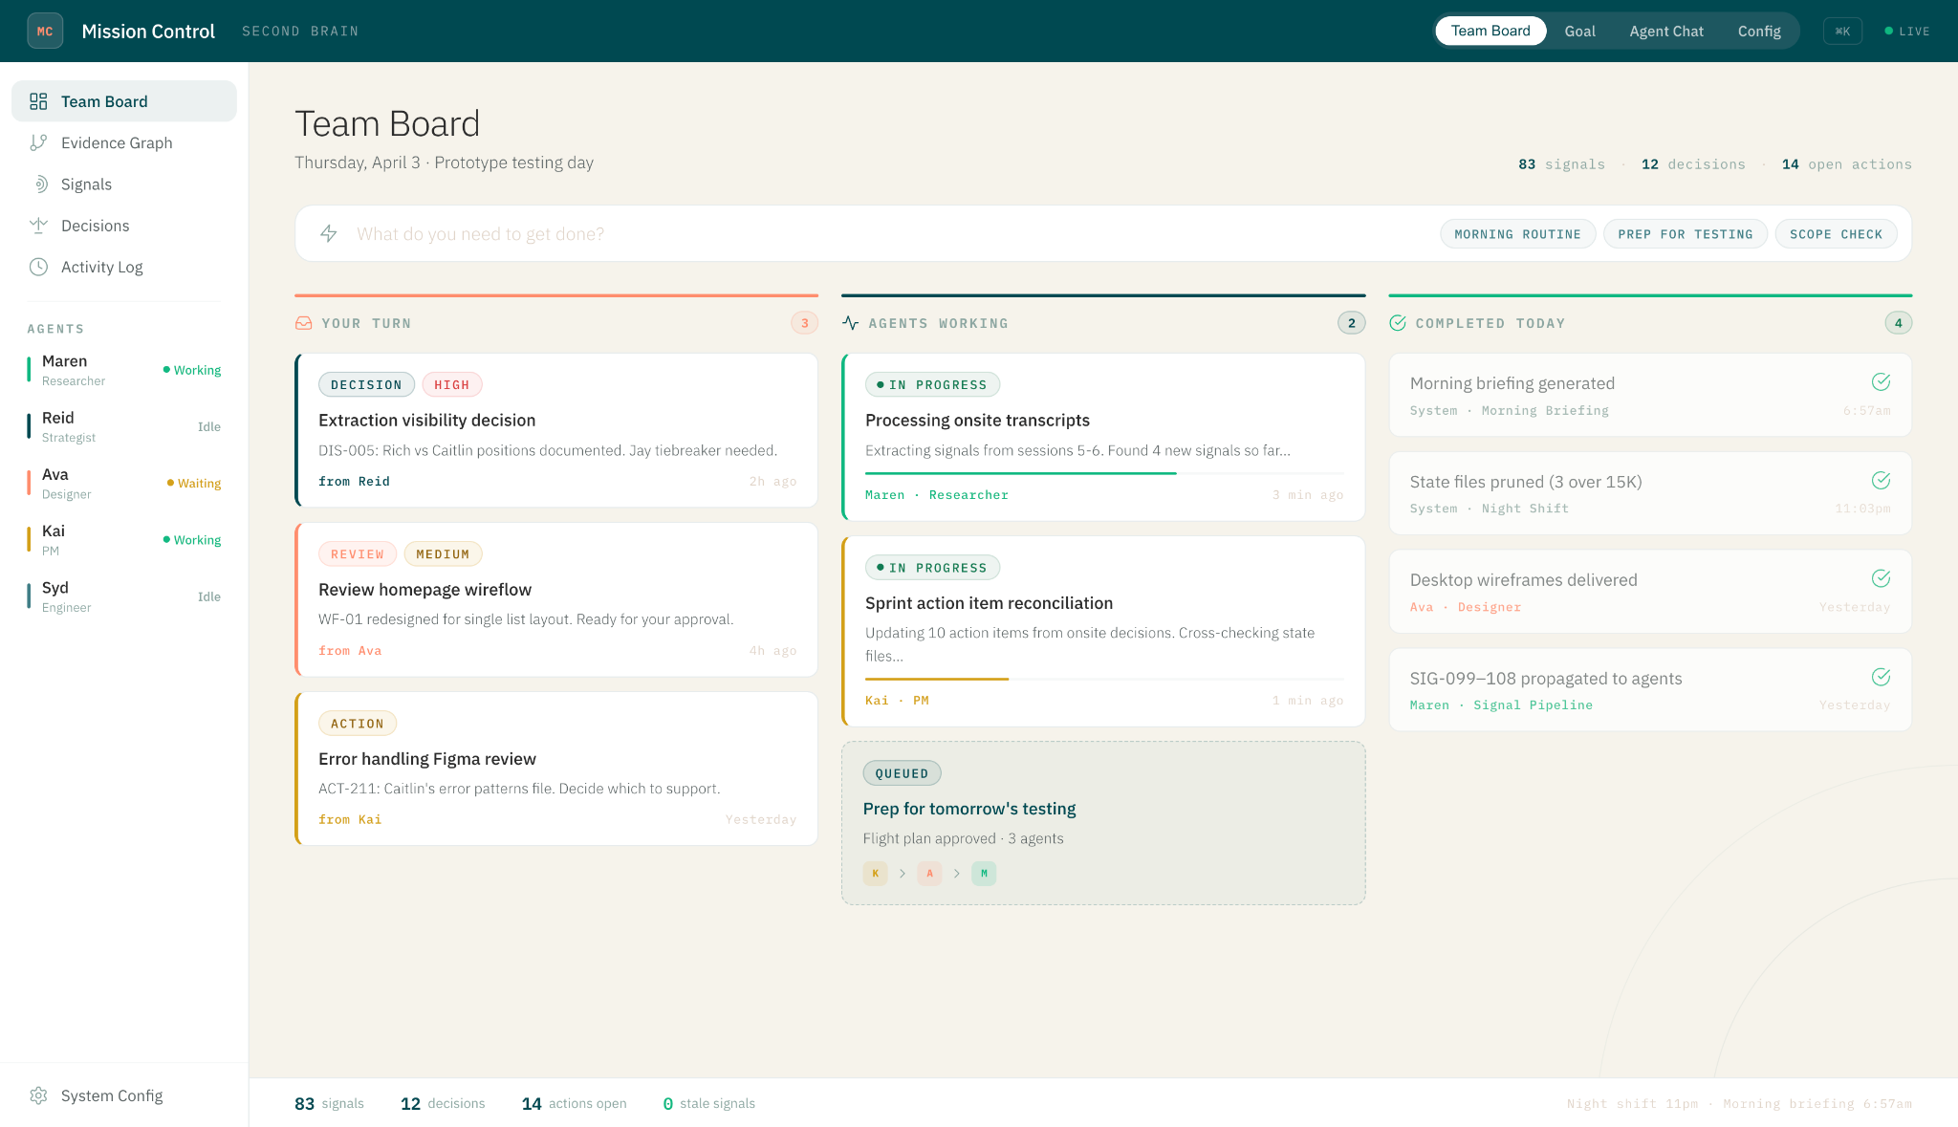Click the Evidence Graph branch icon
1958x1127 pixels.
38,142
